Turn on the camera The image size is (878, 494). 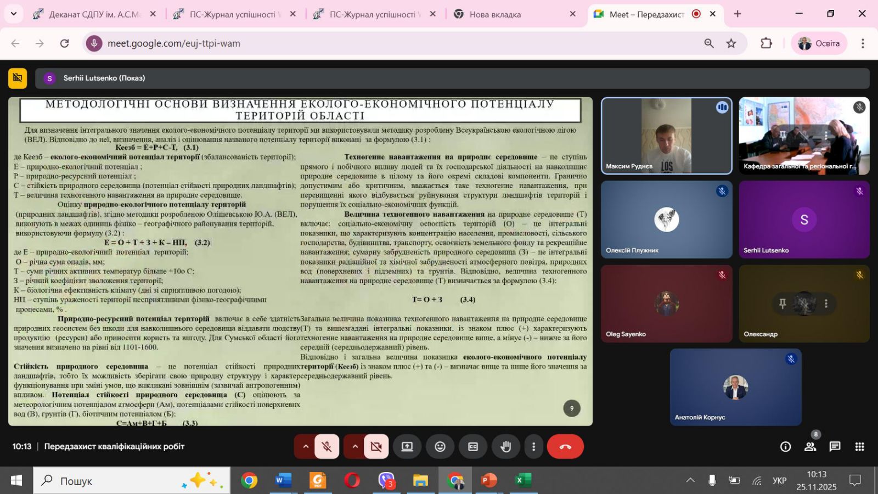376,447
